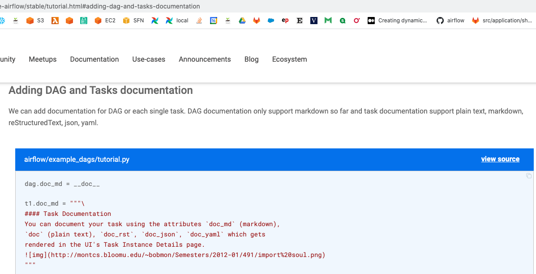Open the green padlock bookmark icon
Viewport: 536px width, 274px height.
pos(84,21)
